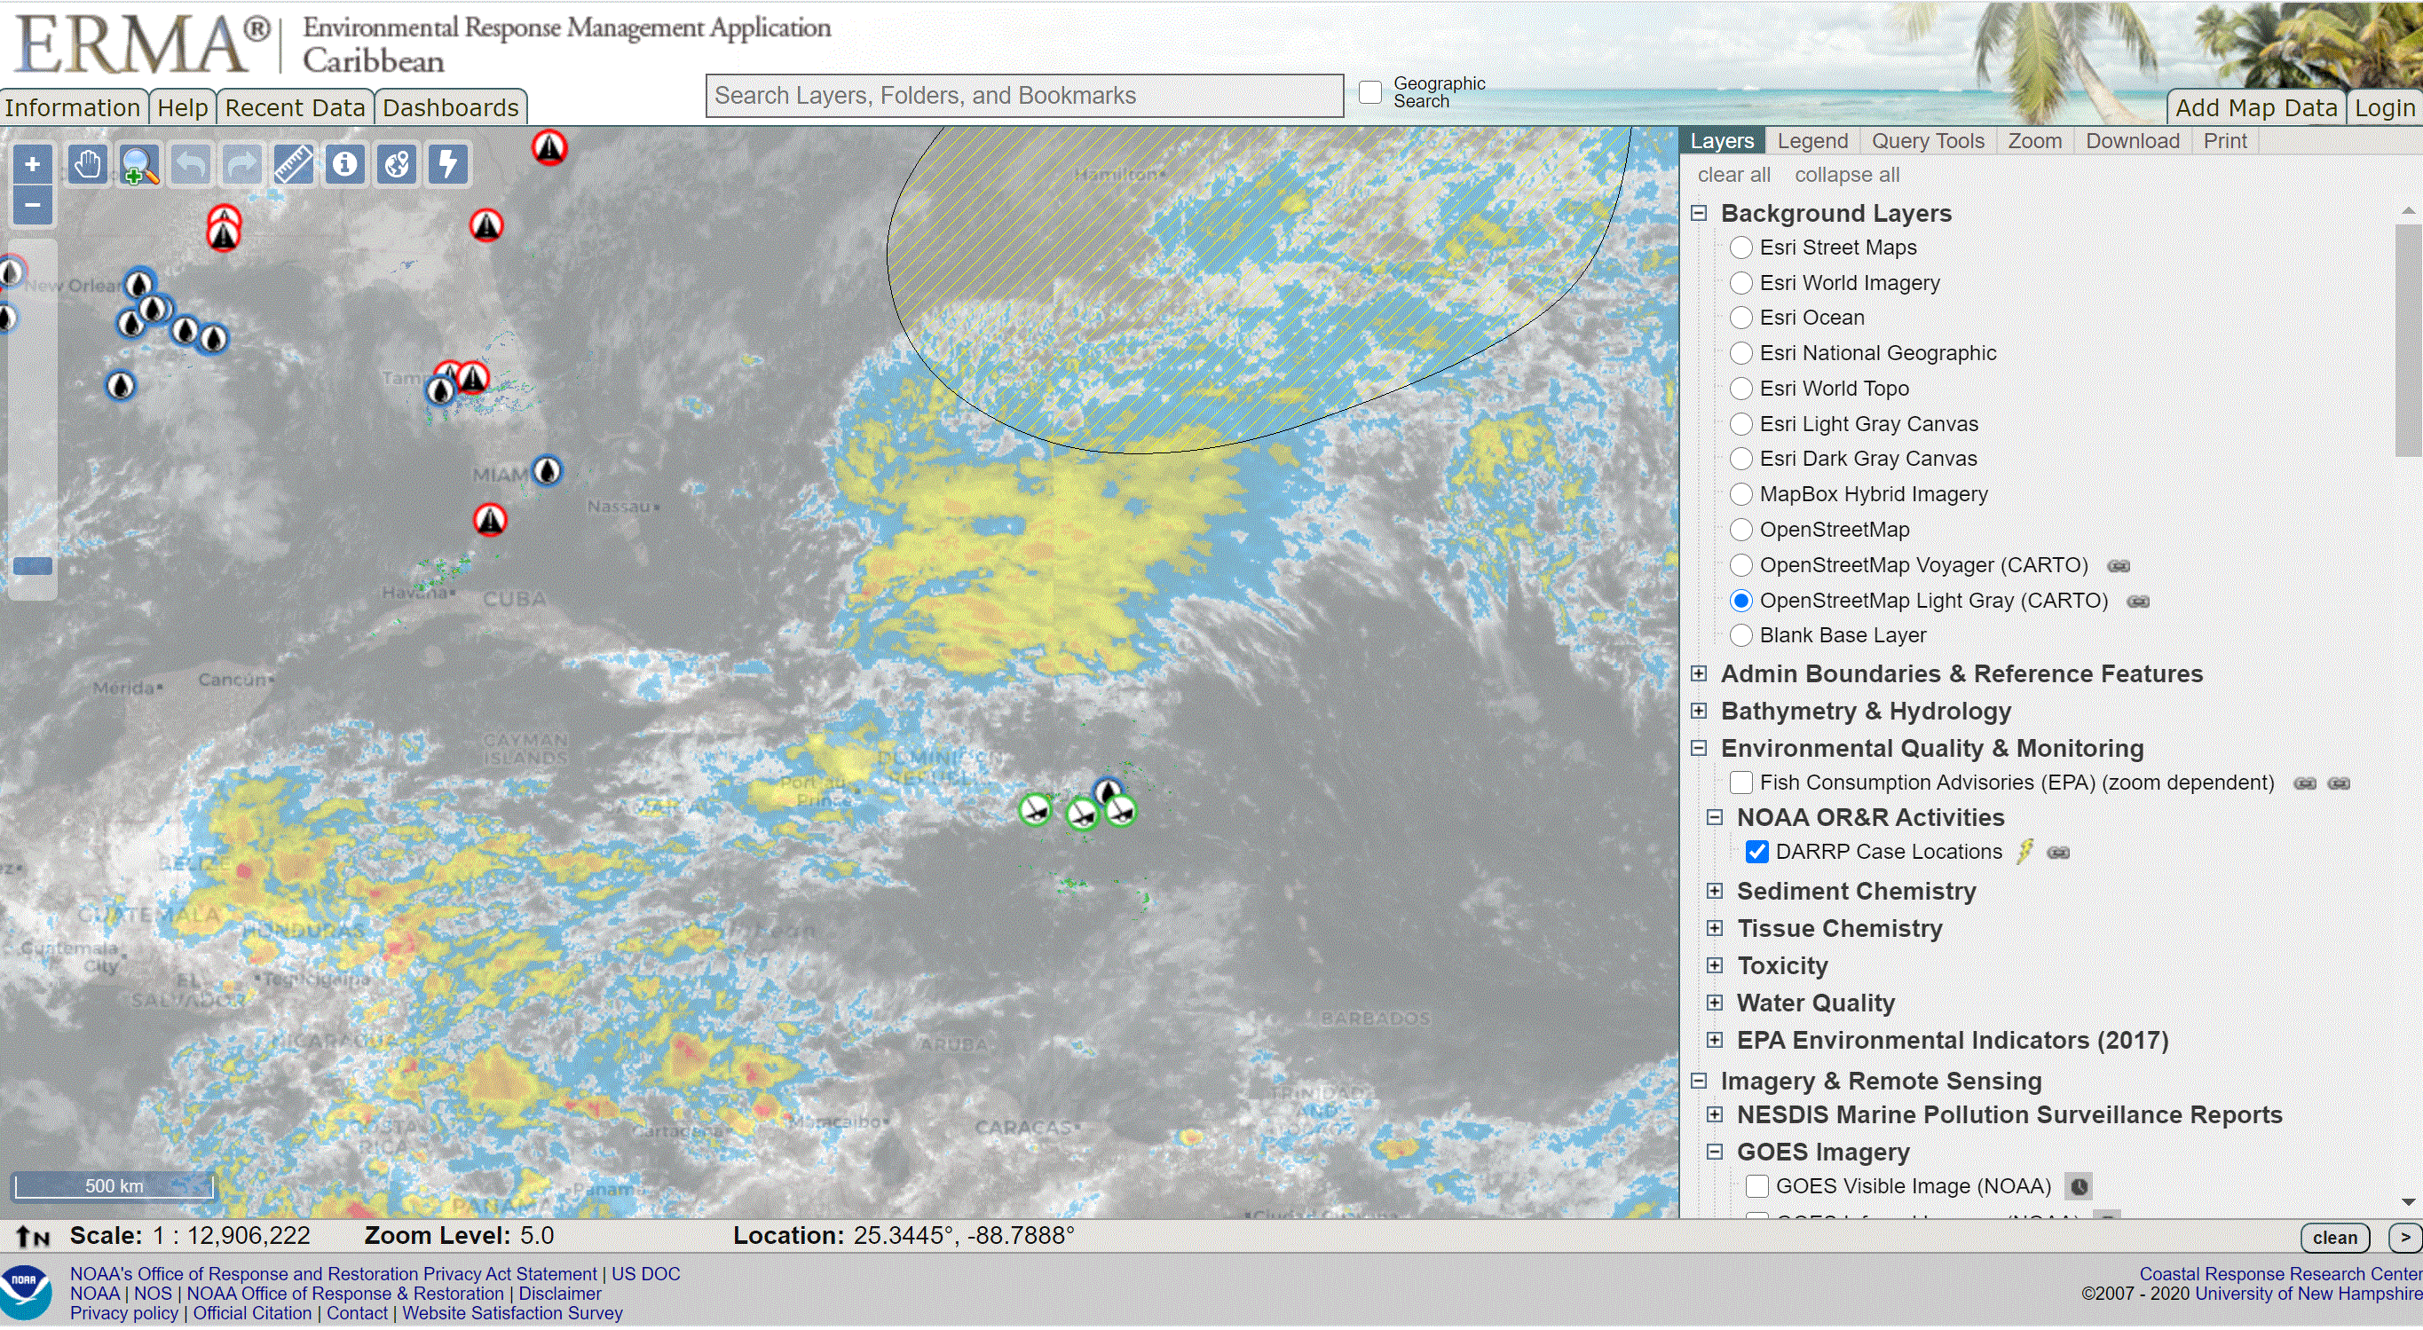Open link icon beside DARRP Case Locations
2423x1330 pixels.
pyautogui.click(x=2058, y=852)
